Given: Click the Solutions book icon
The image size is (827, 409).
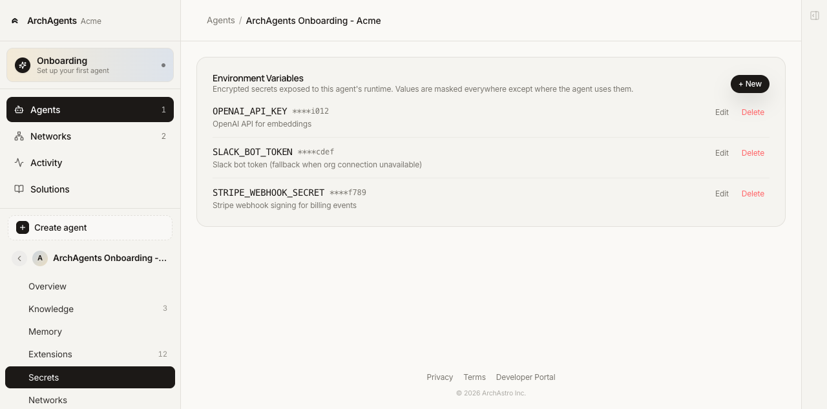Looking at the screenshot, I should pos(19,189).
